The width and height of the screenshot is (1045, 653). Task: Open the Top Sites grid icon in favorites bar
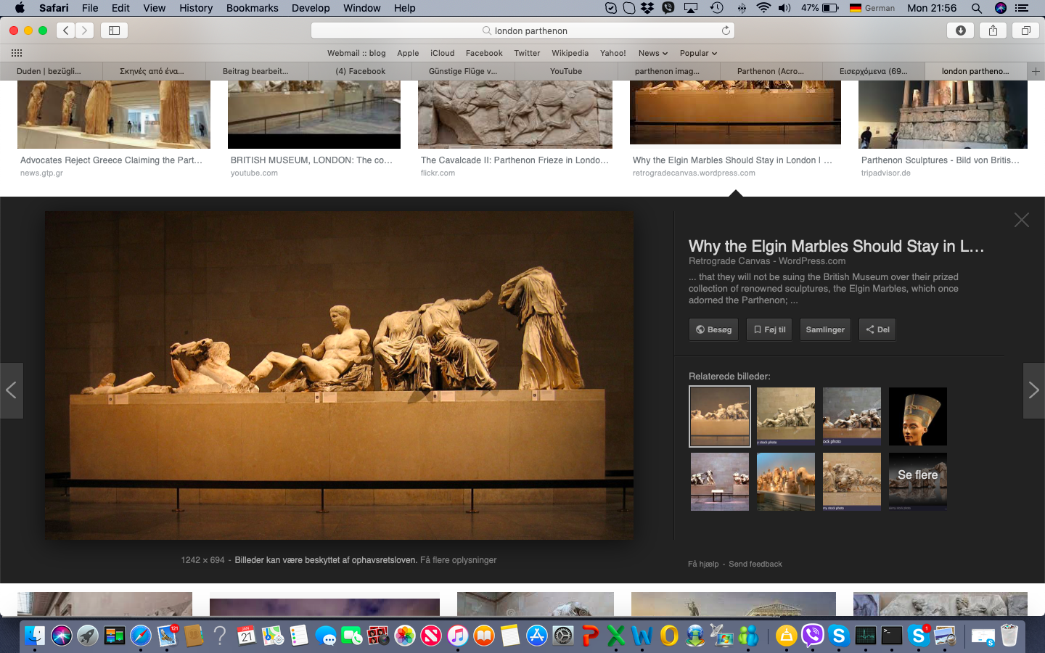[x=17, y=53]
